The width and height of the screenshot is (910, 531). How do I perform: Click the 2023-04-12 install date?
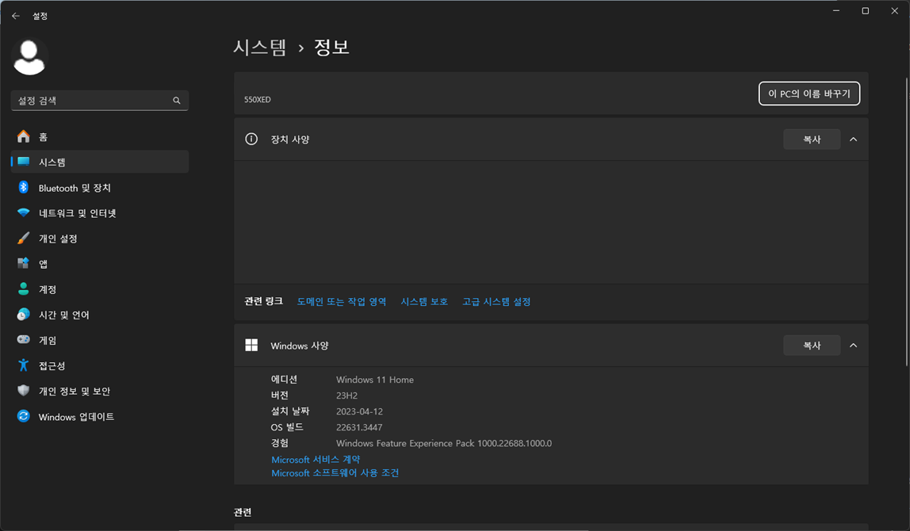coord(359,411)
